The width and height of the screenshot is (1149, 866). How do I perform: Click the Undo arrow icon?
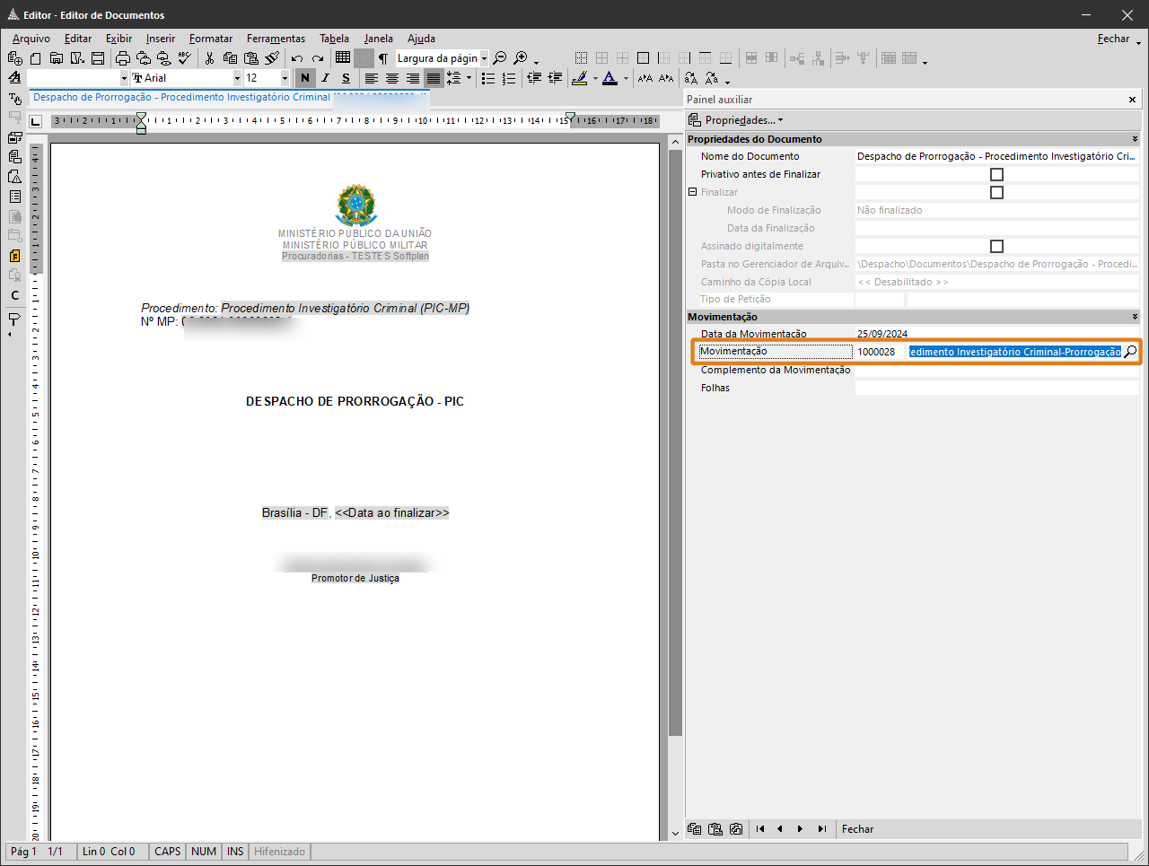(297, 58)
